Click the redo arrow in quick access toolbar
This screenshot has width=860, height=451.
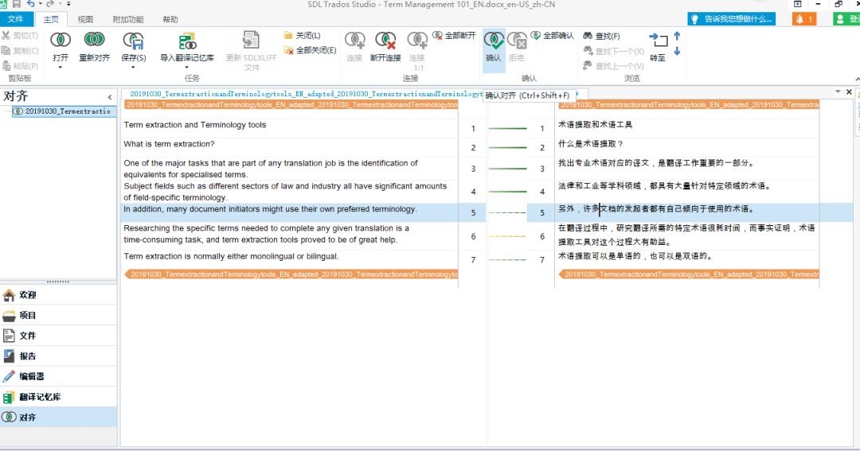(50, 4)
